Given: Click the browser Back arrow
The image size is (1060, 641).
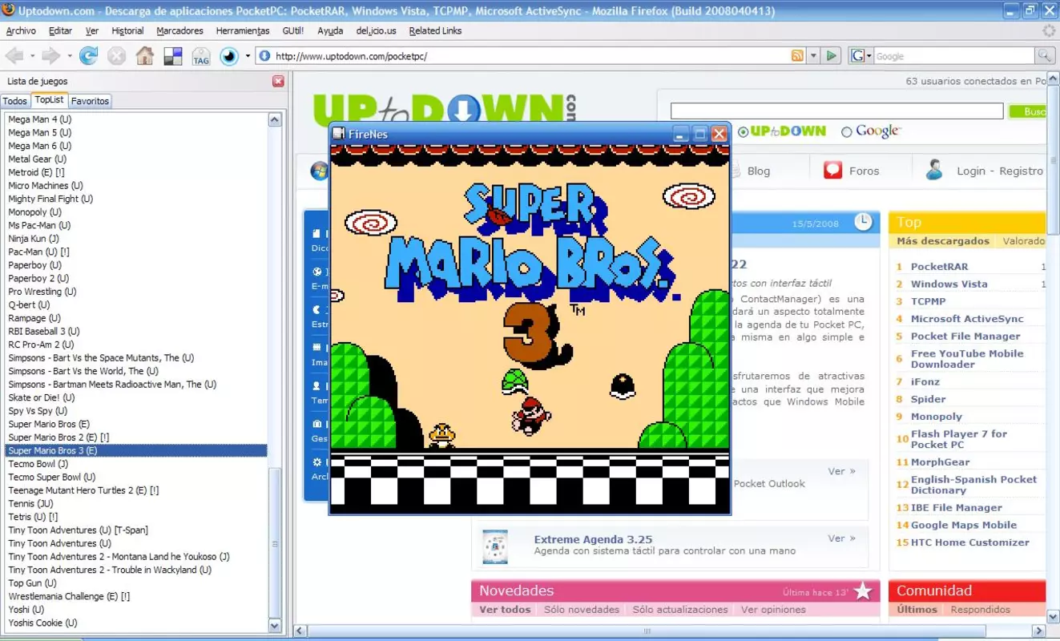Looking at the screenshot, I should [14, 56].
